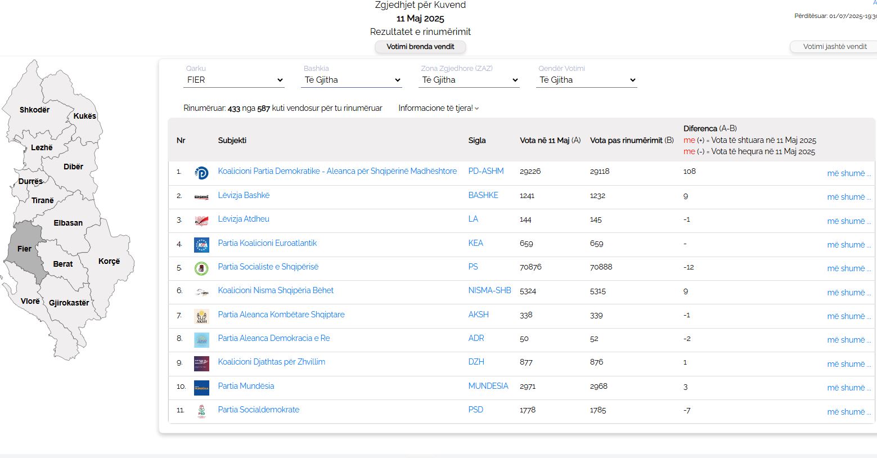Screen dimensions: 877x458
Task: Click the Lëvizja Atdheu party logo
Action: pyautogui.click(x=201, y=221)
